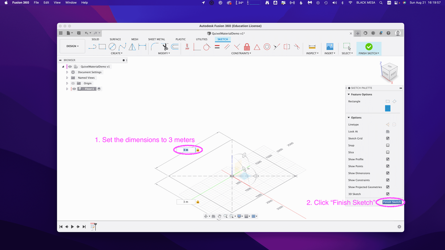Image resolution: width=445 pixels, height=250 pixels.
Task: Apply the Equal constraint
Action: (x=217, y=47)
